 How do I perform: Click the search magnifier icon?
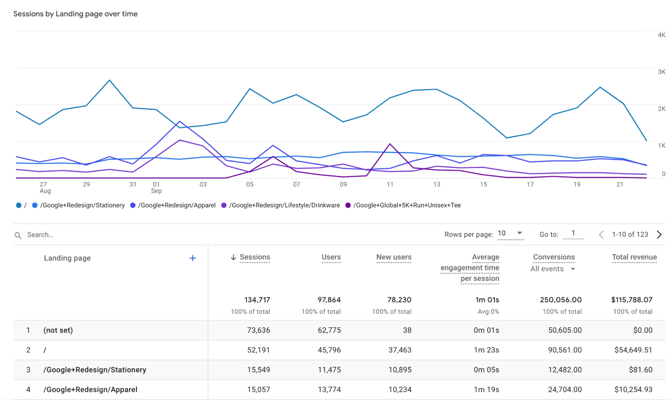tap(18, 235)
